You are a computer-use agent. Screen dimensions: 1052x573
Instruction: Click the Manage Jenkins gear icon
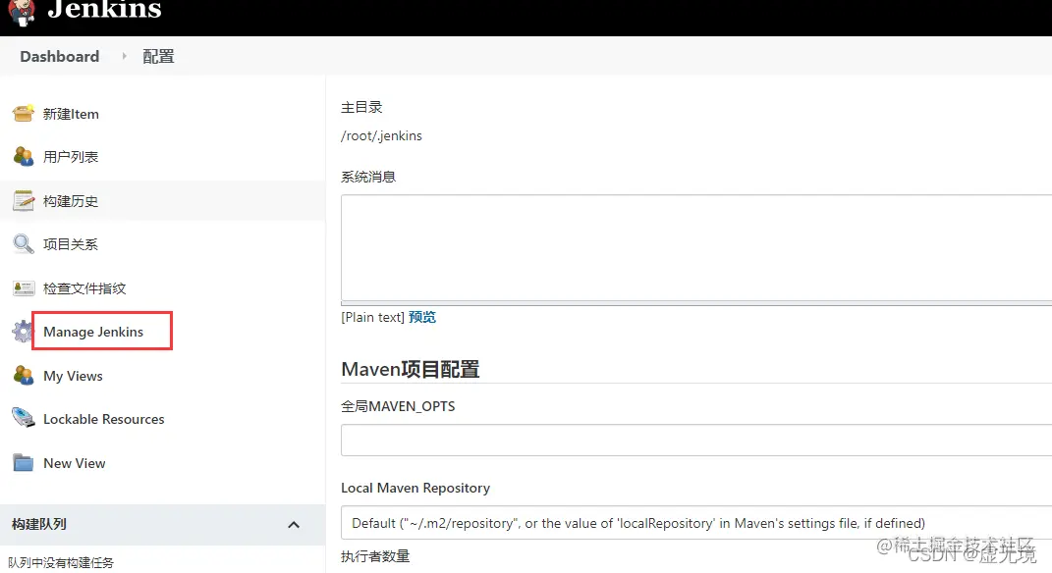click(x=23, y=331)
